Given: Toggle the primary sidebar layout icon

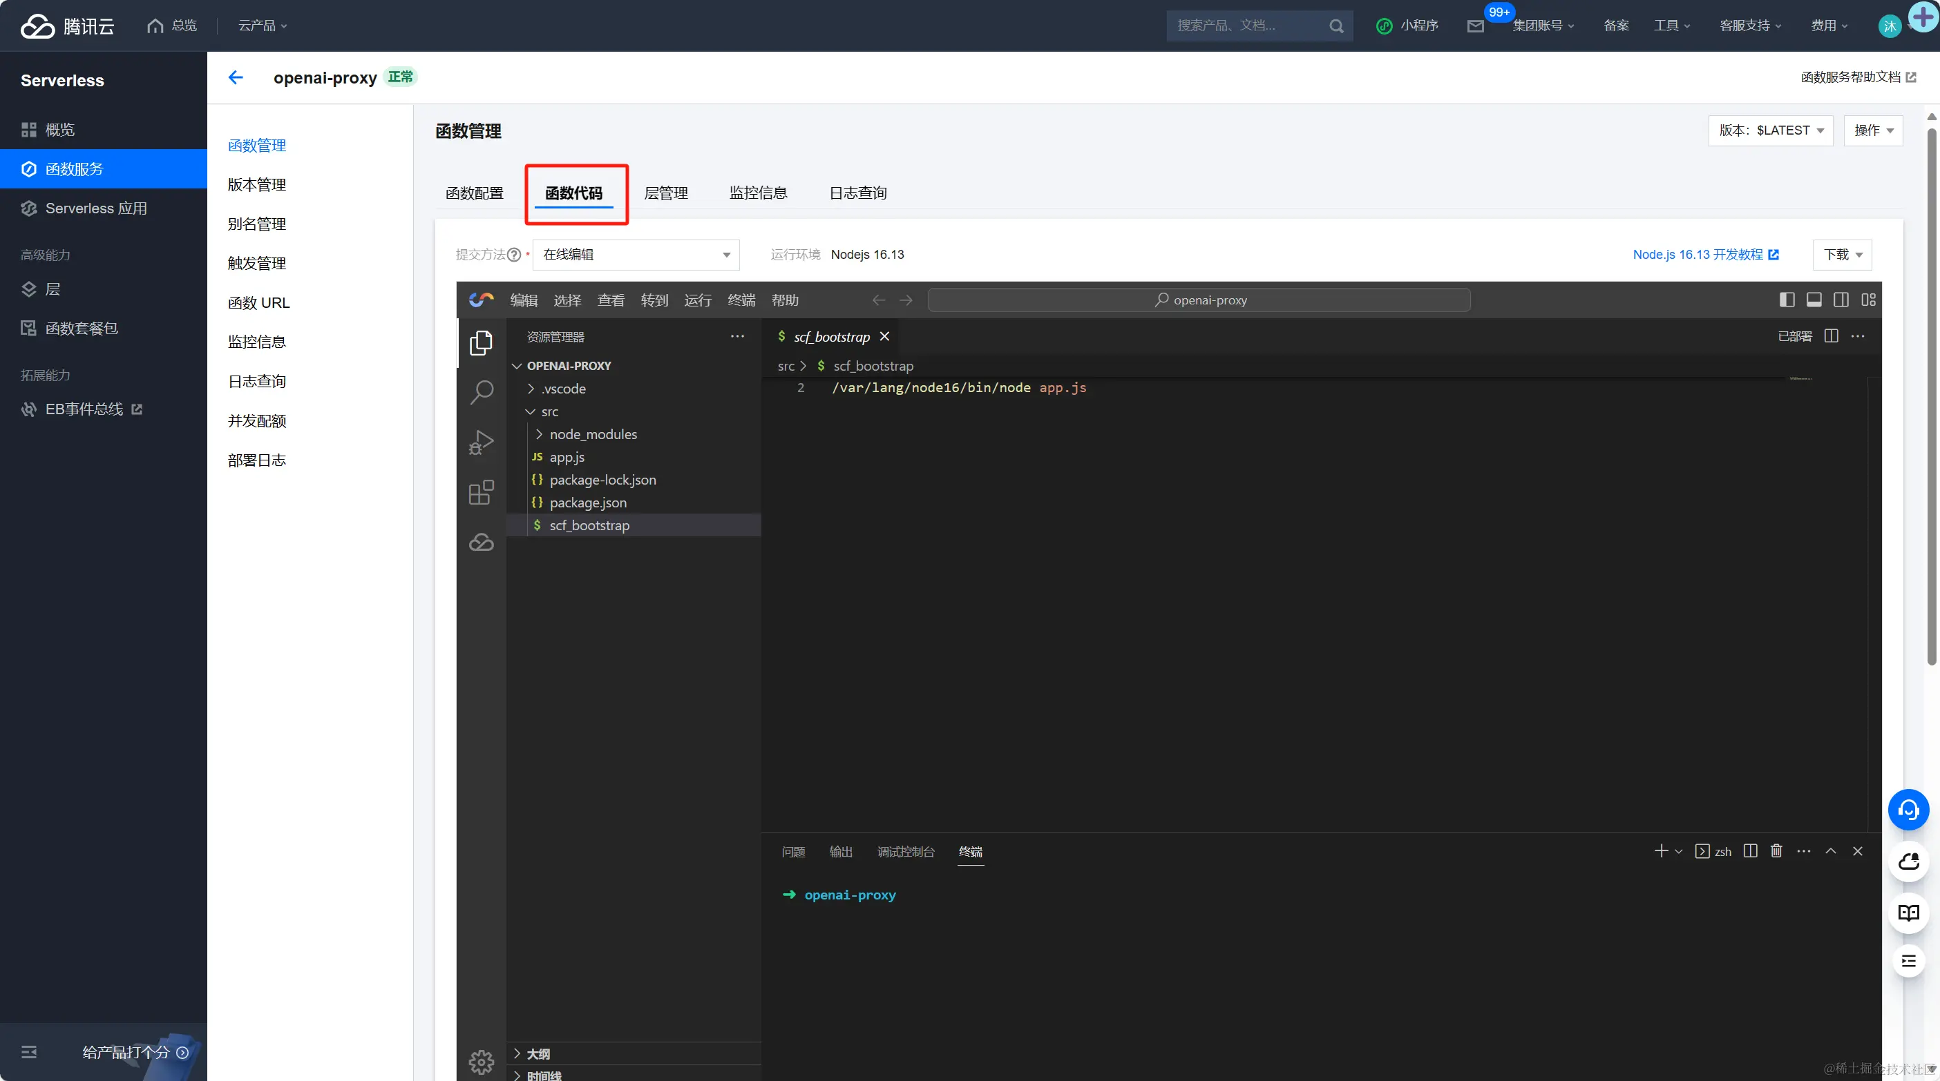Looking at the screenshot, I should click(x=1787, y=300).
